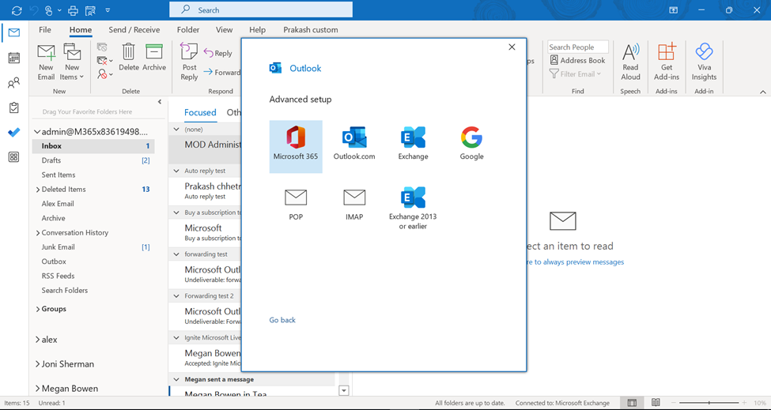
Task: Switch to Send / Receive tab
Action: coord(134,30)
